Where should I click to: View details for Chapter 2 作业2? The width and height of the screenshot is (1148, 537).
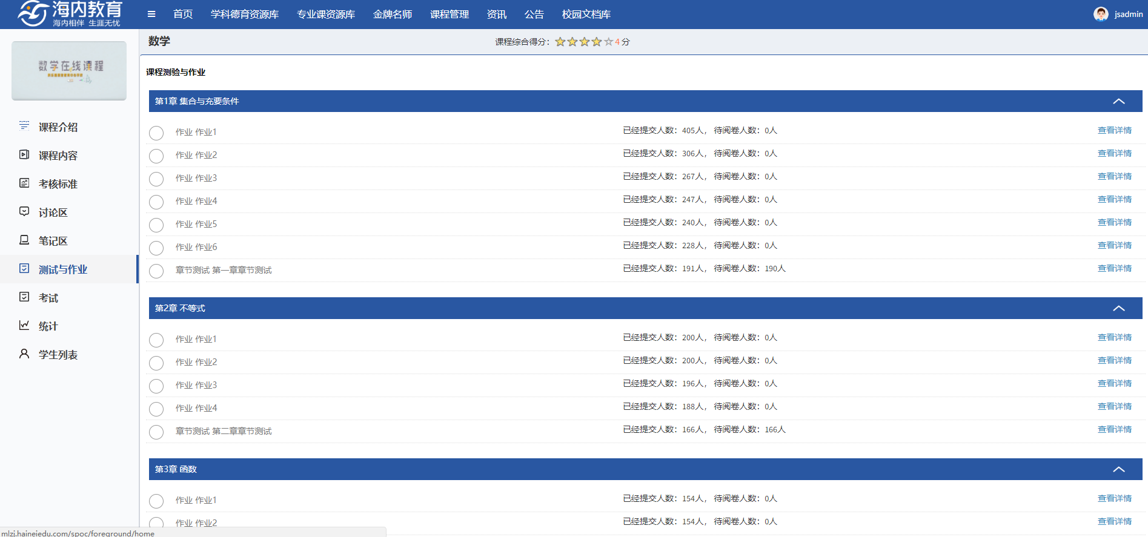[x=1115, y=360]
